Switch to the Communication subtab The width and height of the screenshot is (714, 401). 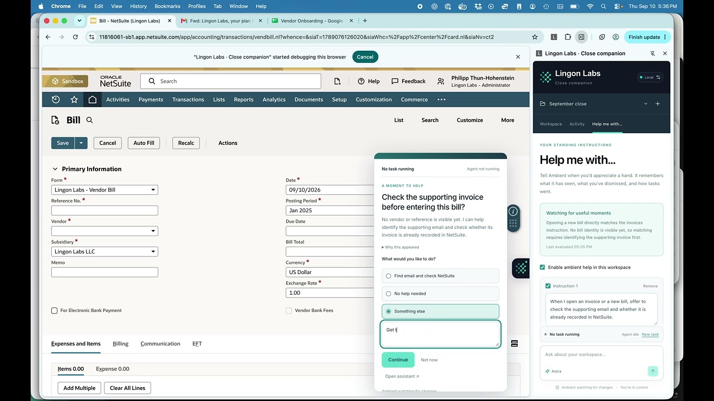click(x=160, y=344)
